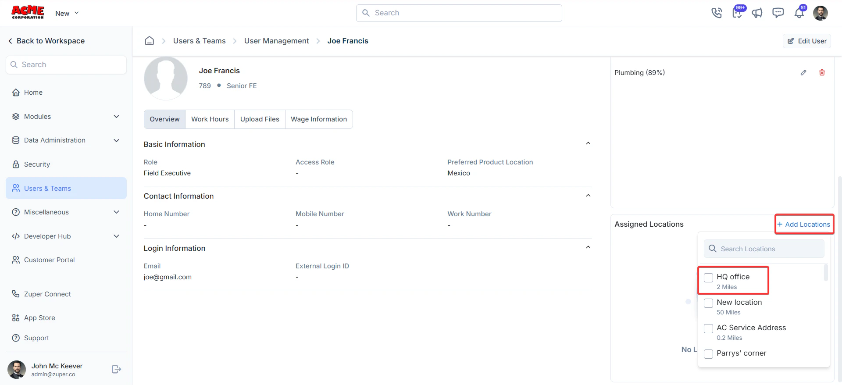The width and height of the screenshot is (842, 385).
Task: Open notifications bell with 51 badge
Action: (799, 13)
